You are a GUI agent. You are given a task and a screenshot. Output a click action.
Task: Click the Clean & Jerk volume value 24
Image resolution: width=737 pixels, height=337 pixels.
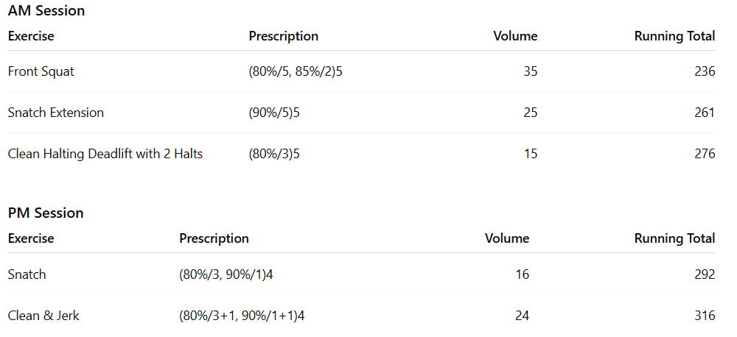point(522,316)
